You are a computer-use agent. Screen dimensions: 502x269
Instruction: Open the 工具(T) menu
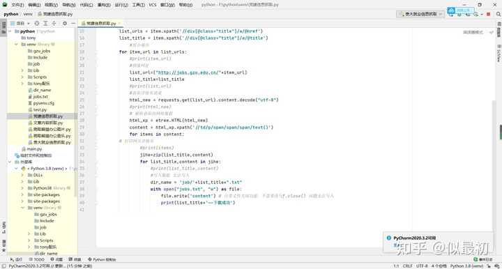138,5
